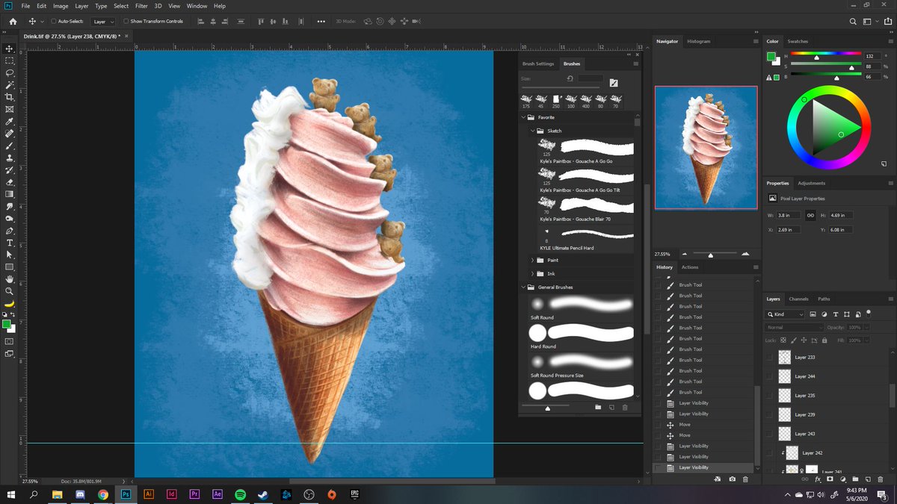
Task: Add a layer mask icon
Action: click(830, 479)
